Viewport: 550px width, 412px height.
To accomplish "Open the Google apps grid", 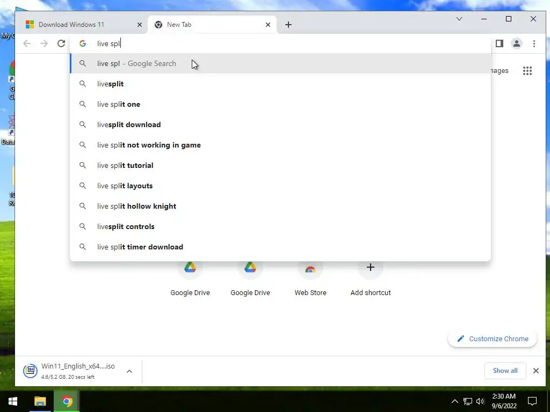I will point(527,71).
